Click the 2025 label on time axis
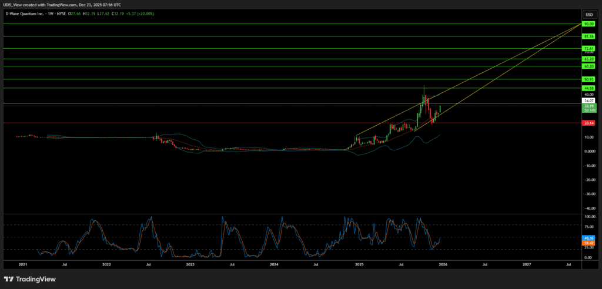 tap(359, 265)
